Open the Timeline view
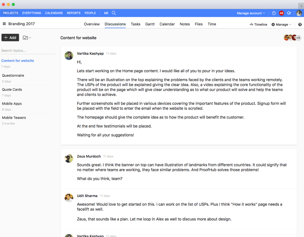Viewport: 304px width, 237px height. 258,24
